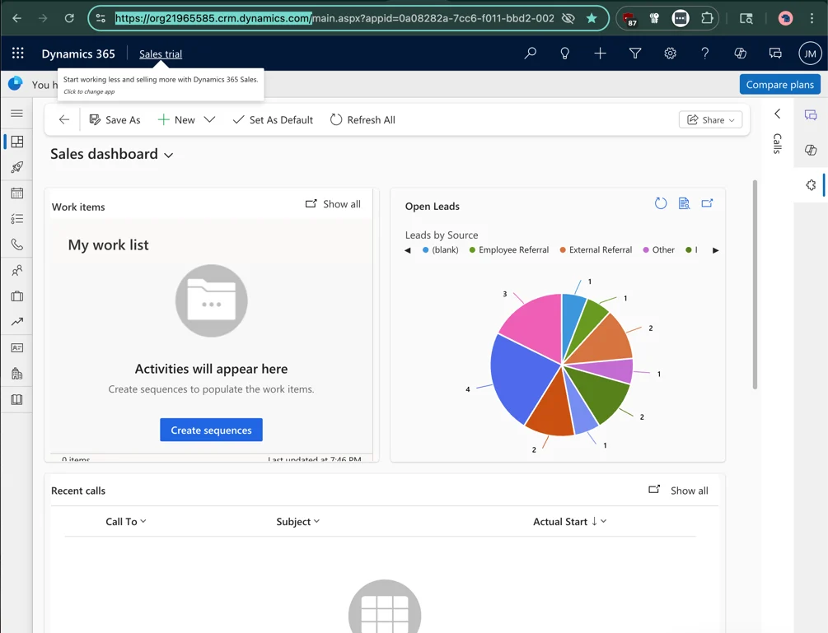828x633 pixels.
Task: Show all Recent calls
Action: click(689, 490)
